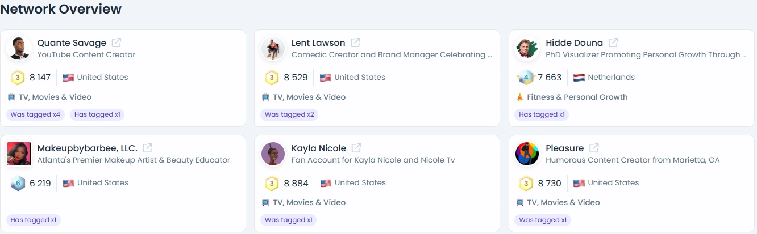Click 'PhD Visualizer Promoting Personal Growth' description

pos(646,55)
